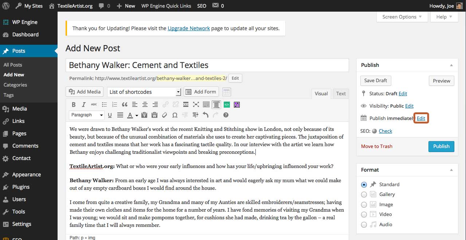Open Categories under Posts
This screenshot has height=240, width=466.
[x=15, y=85]
